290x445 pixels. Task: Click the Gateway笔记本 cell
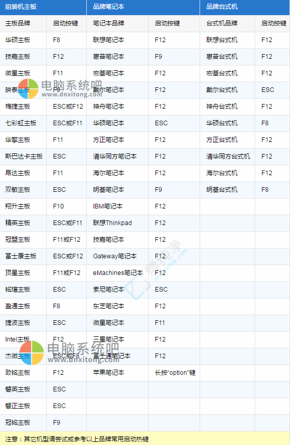click(x=115, y=256)
